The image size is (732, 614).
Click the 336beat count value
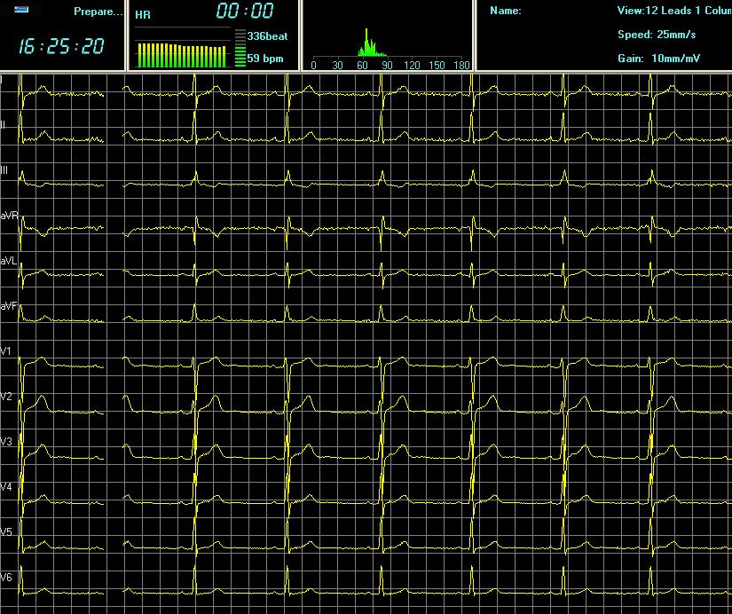pos(267,36)
